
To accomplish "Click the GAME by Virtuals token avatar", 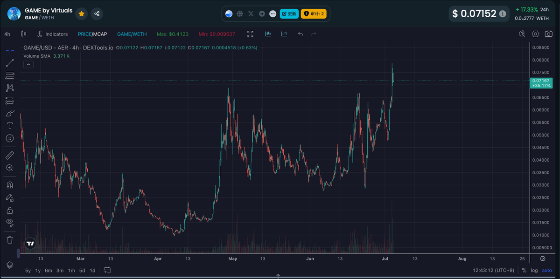I will pos(14,14).
